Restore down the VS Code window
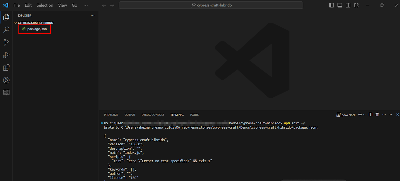 click(x=382, y=5)
